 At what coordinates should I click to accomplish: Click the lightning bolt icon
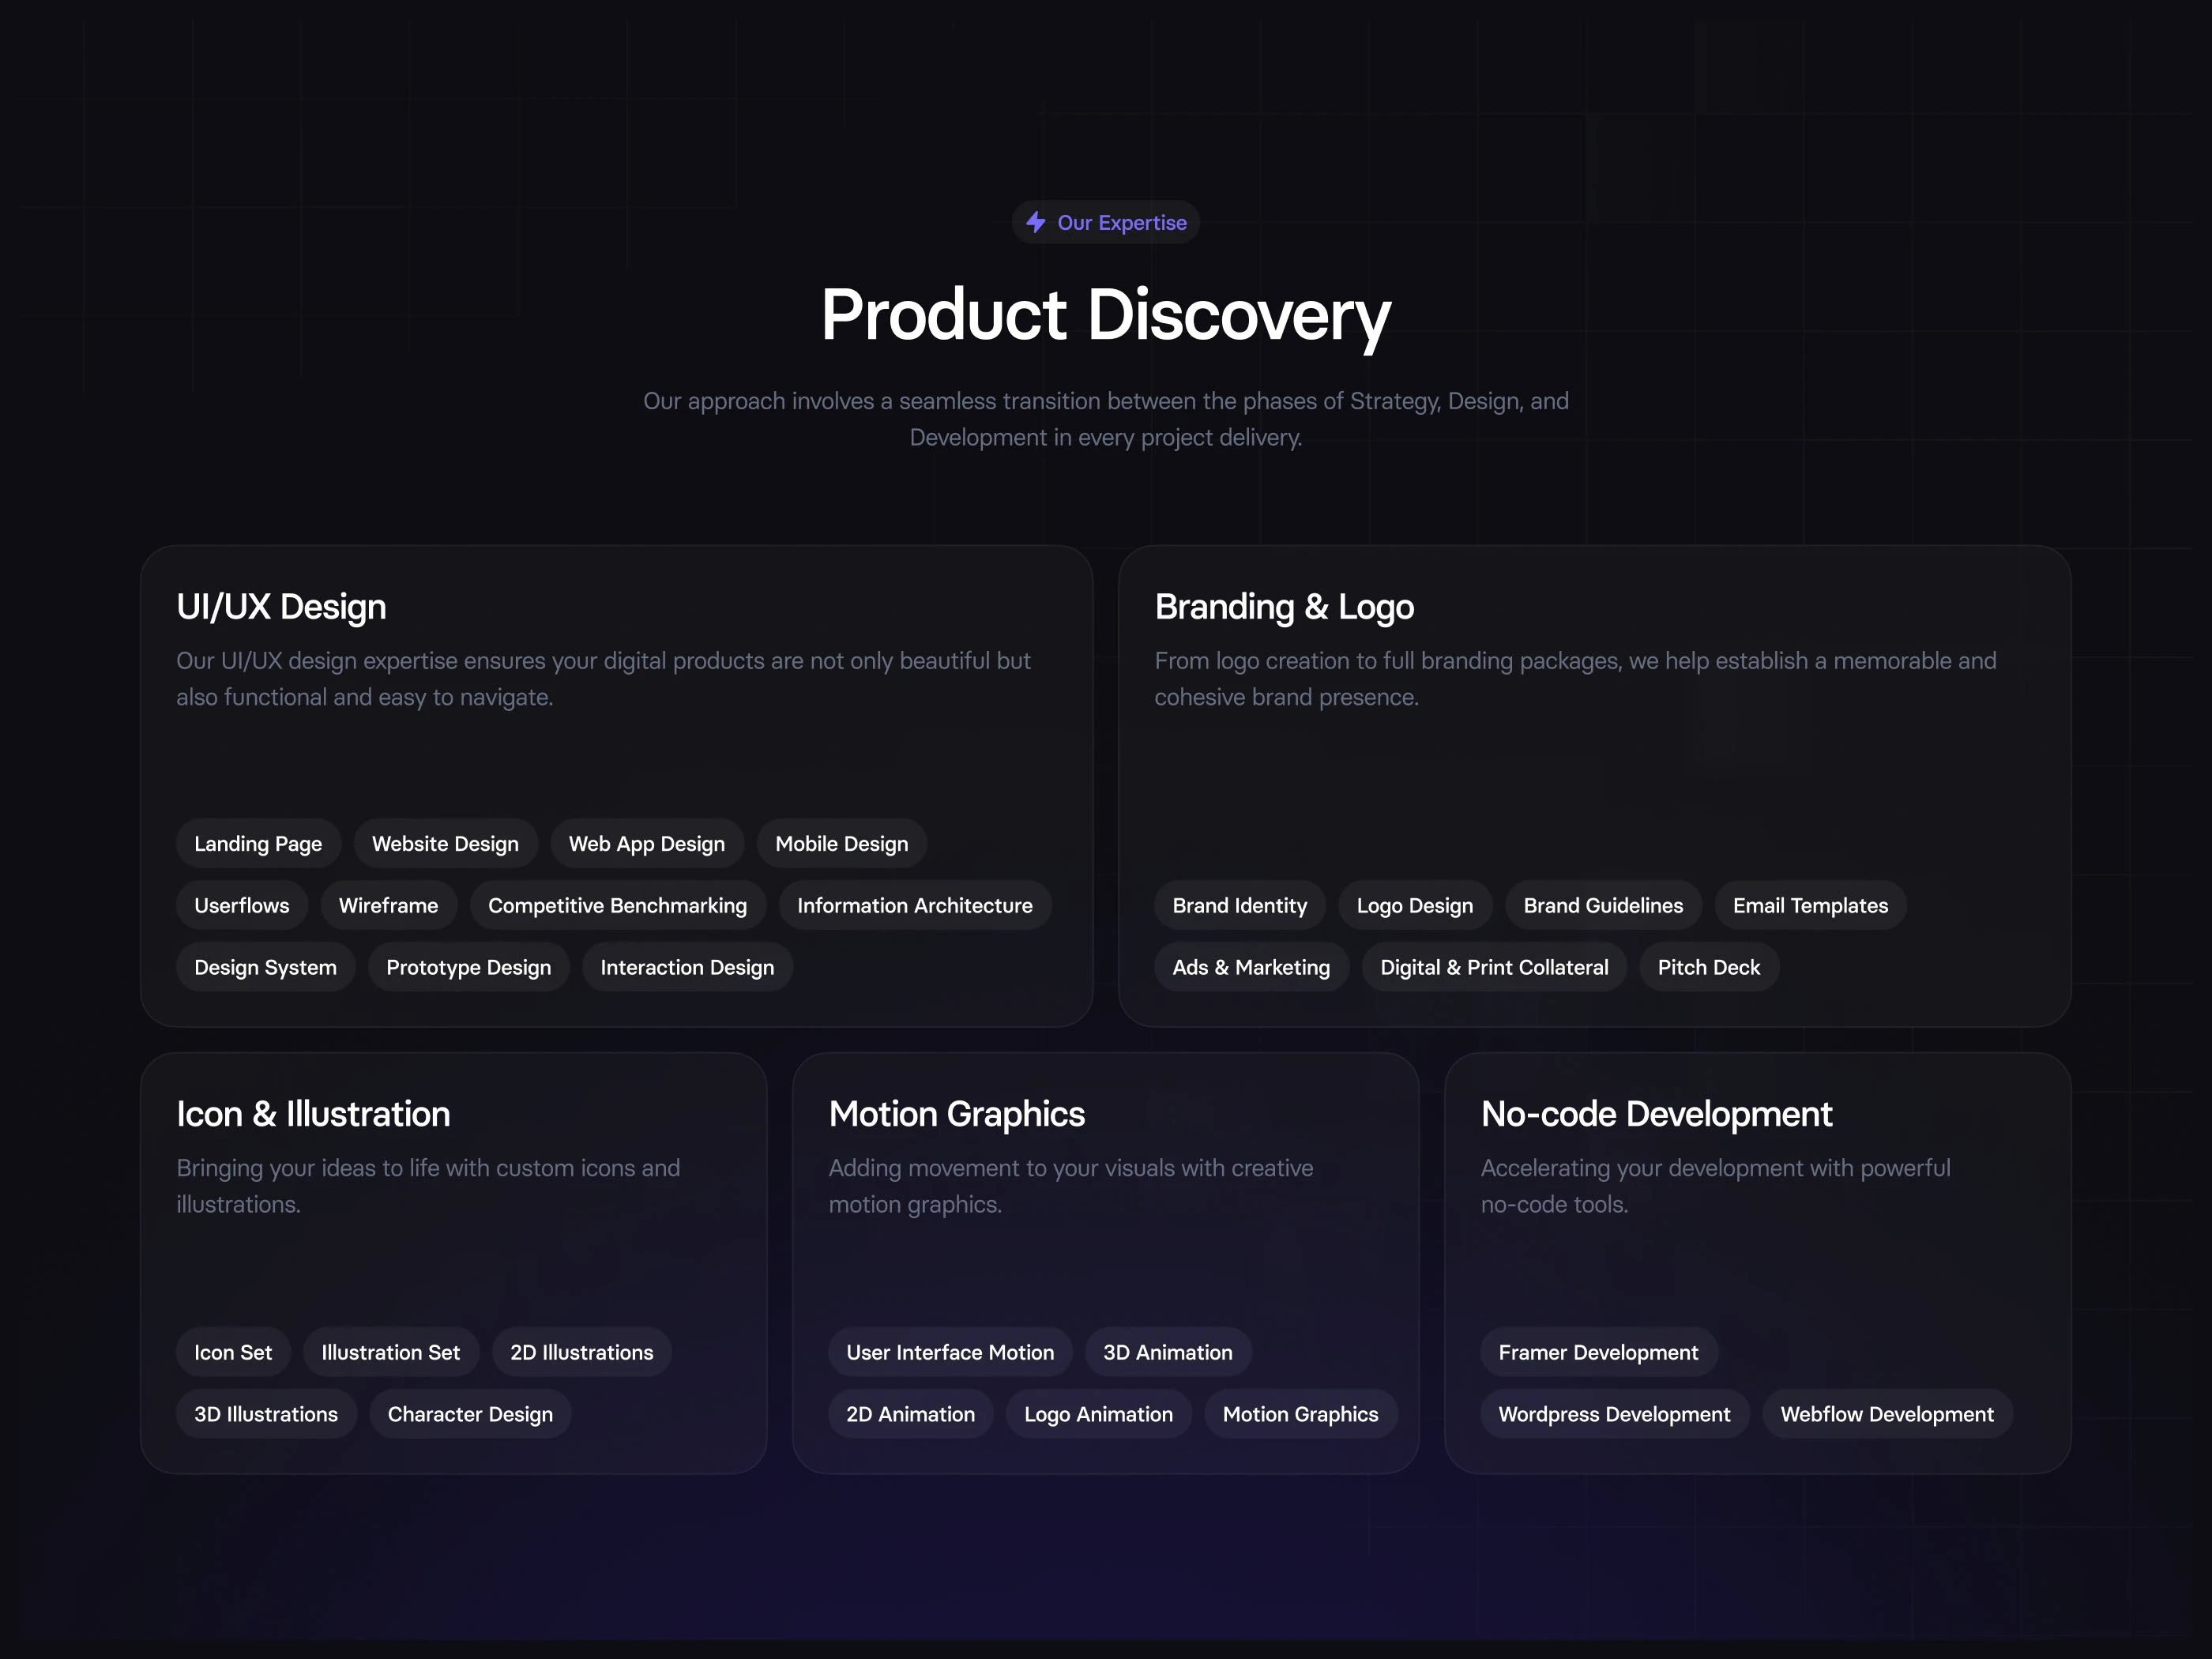(1036, 222)
